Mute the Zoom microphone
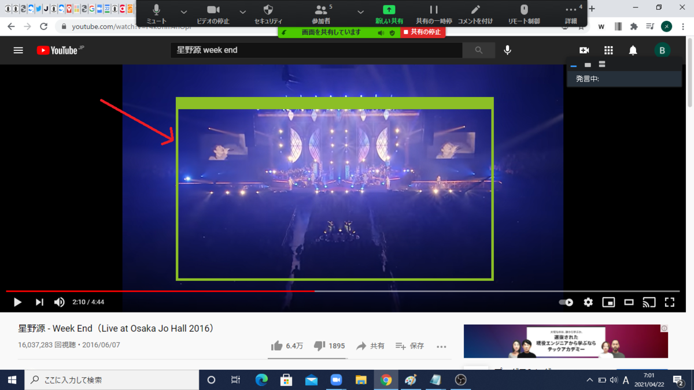Screen dimensions: 694x390 click(x=156, y=14)
